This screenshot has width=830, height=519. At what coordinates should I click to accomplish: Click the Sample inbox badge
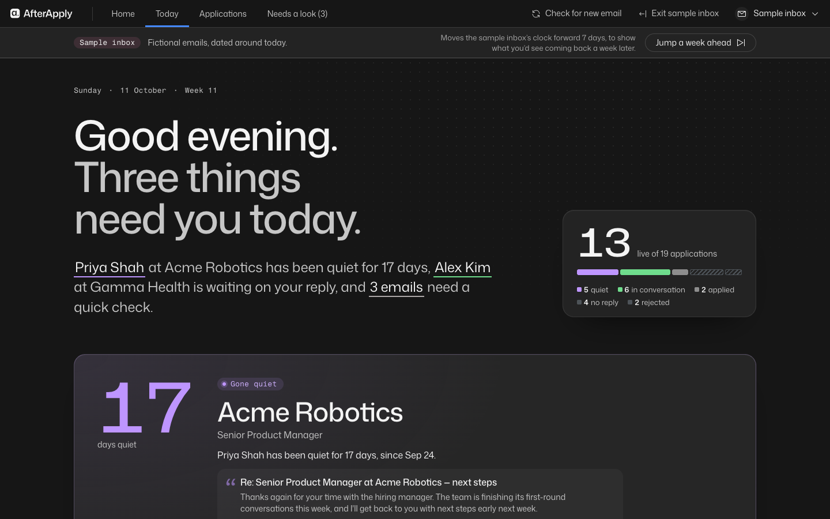click(107, 43)
